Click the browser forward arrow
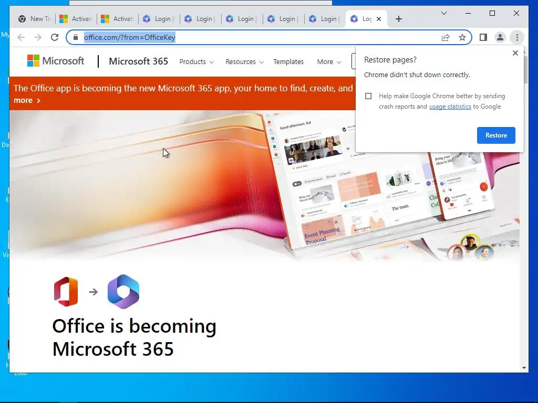 click(x=38, y=37)
